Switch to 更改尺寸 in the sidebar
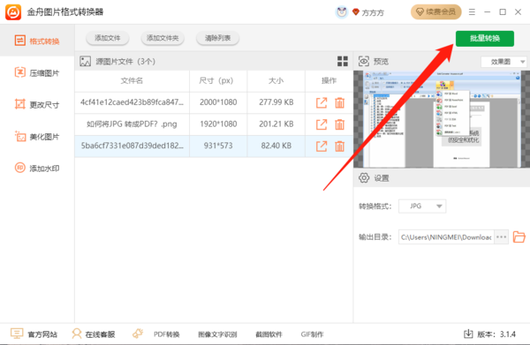Viewport: 530px width, 345px height. click(37, 105)
